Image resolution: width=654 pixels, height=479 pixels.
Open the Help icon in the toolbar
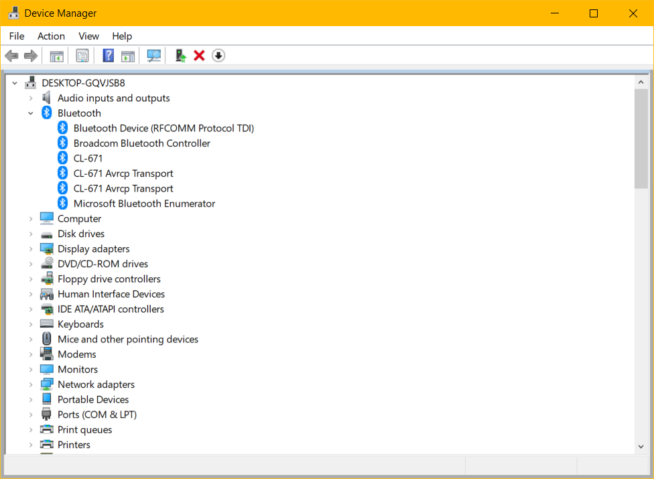108,55
